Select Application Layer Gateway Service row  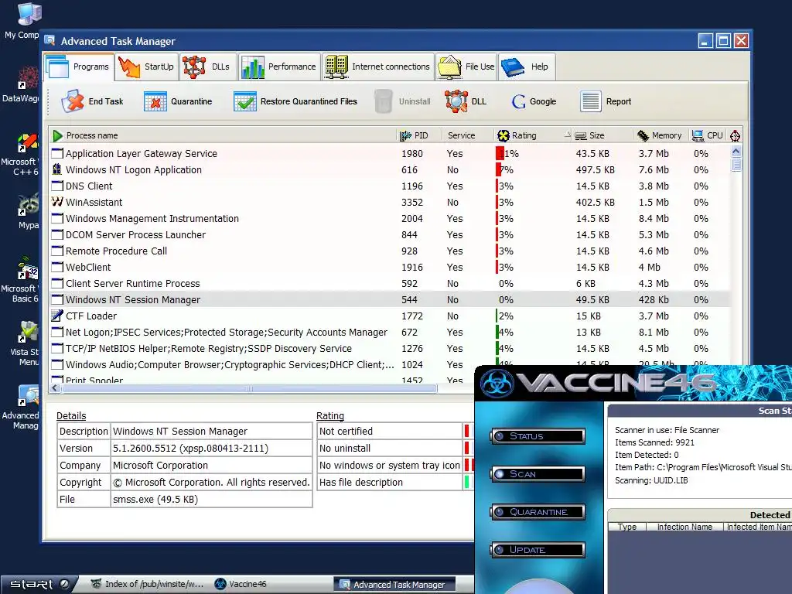(389, 154)
